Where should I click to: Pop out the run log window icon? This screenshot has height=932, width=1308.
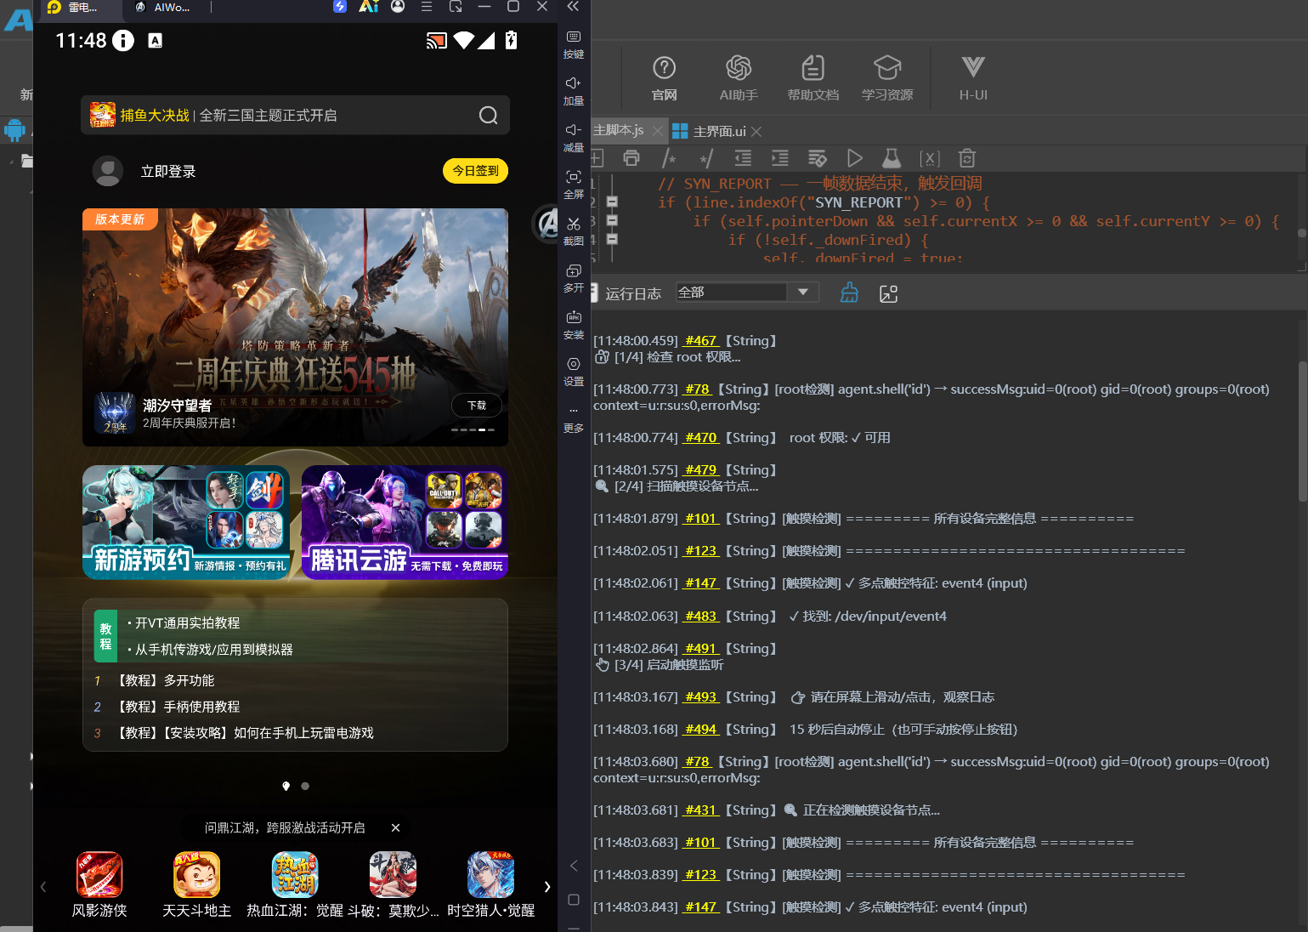pyautogui.click(x=888, y=293)
